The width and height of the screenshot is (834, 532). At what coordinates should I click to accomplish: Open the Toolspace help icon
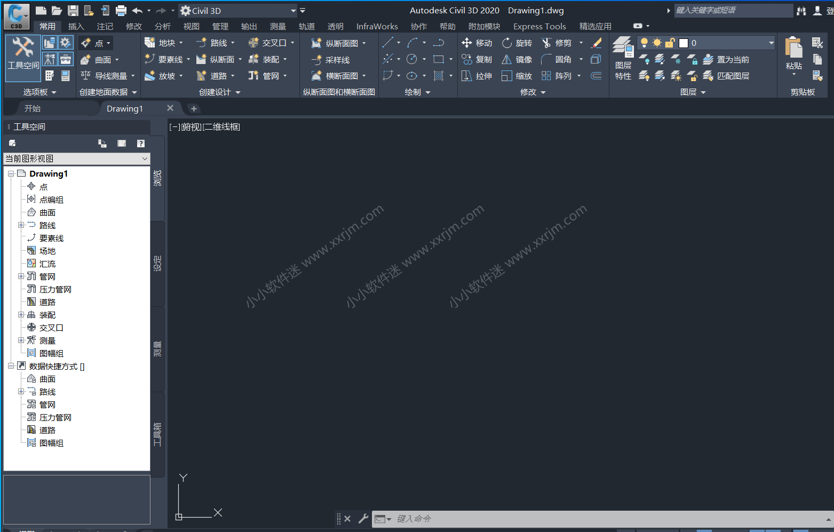(x=141, y=143)
